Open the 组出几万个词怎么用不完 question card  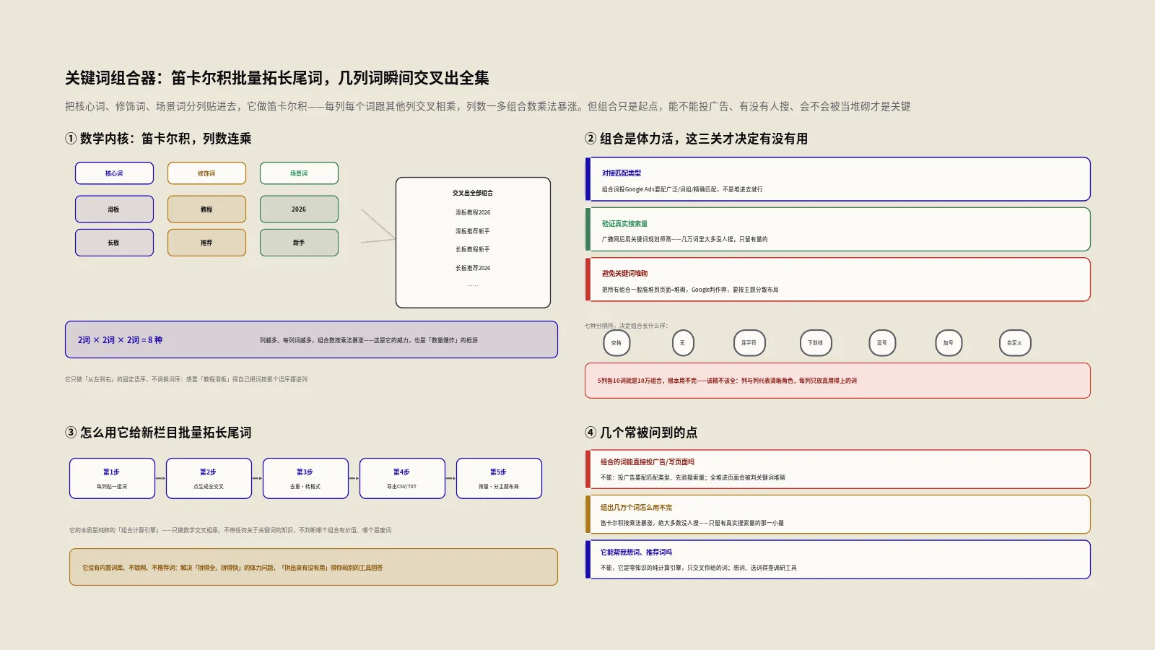(x=837, y=514)
